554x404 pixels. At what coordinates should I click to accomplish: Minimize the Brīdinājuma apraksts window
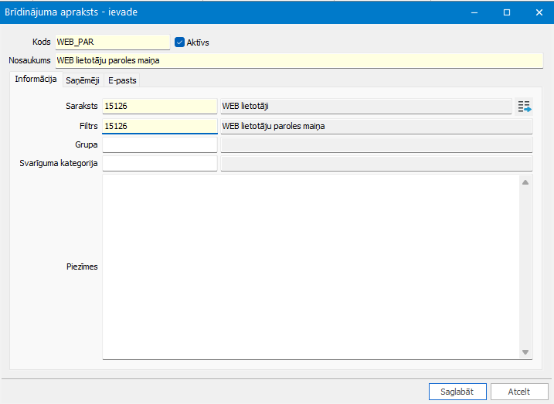pos(475,12)
